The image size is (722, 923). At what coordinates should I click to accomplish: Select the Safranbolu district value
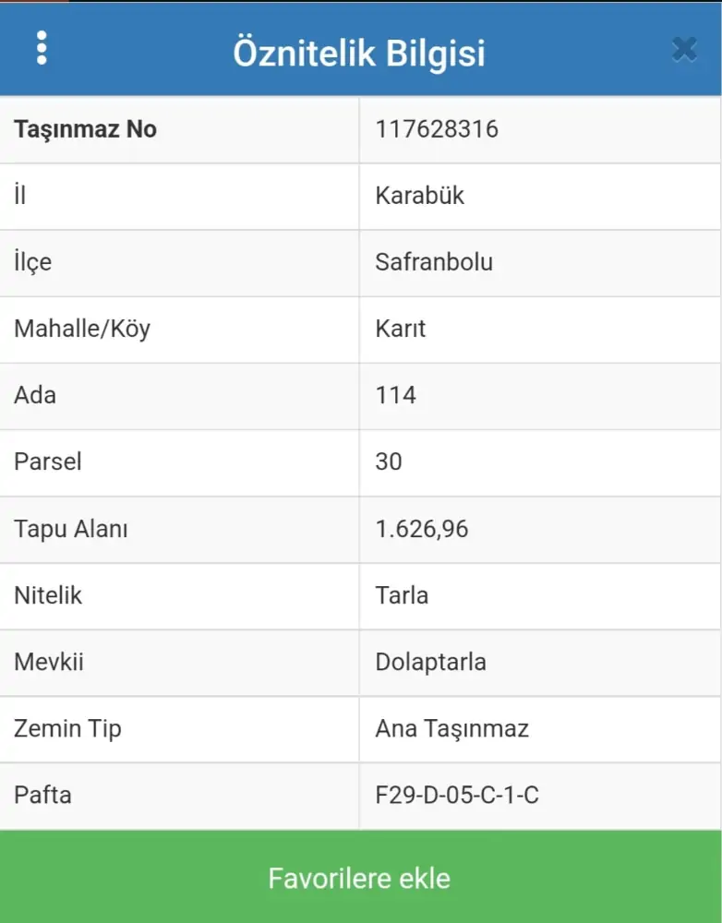coord(434,262)
